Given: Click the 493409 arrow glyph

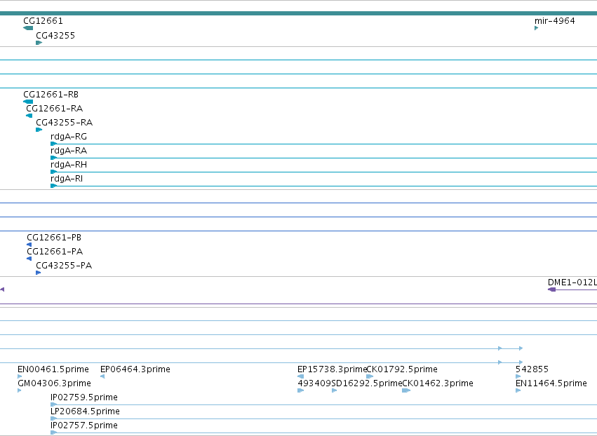Looking at the screenshot, I should [301, 390].
